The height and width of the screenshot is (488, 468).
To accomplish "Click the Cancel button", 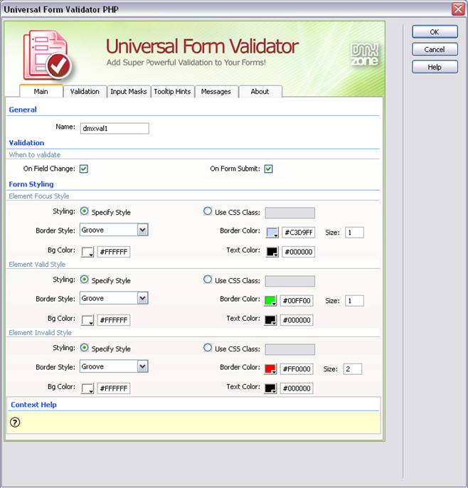I will (x=435, y=49).
